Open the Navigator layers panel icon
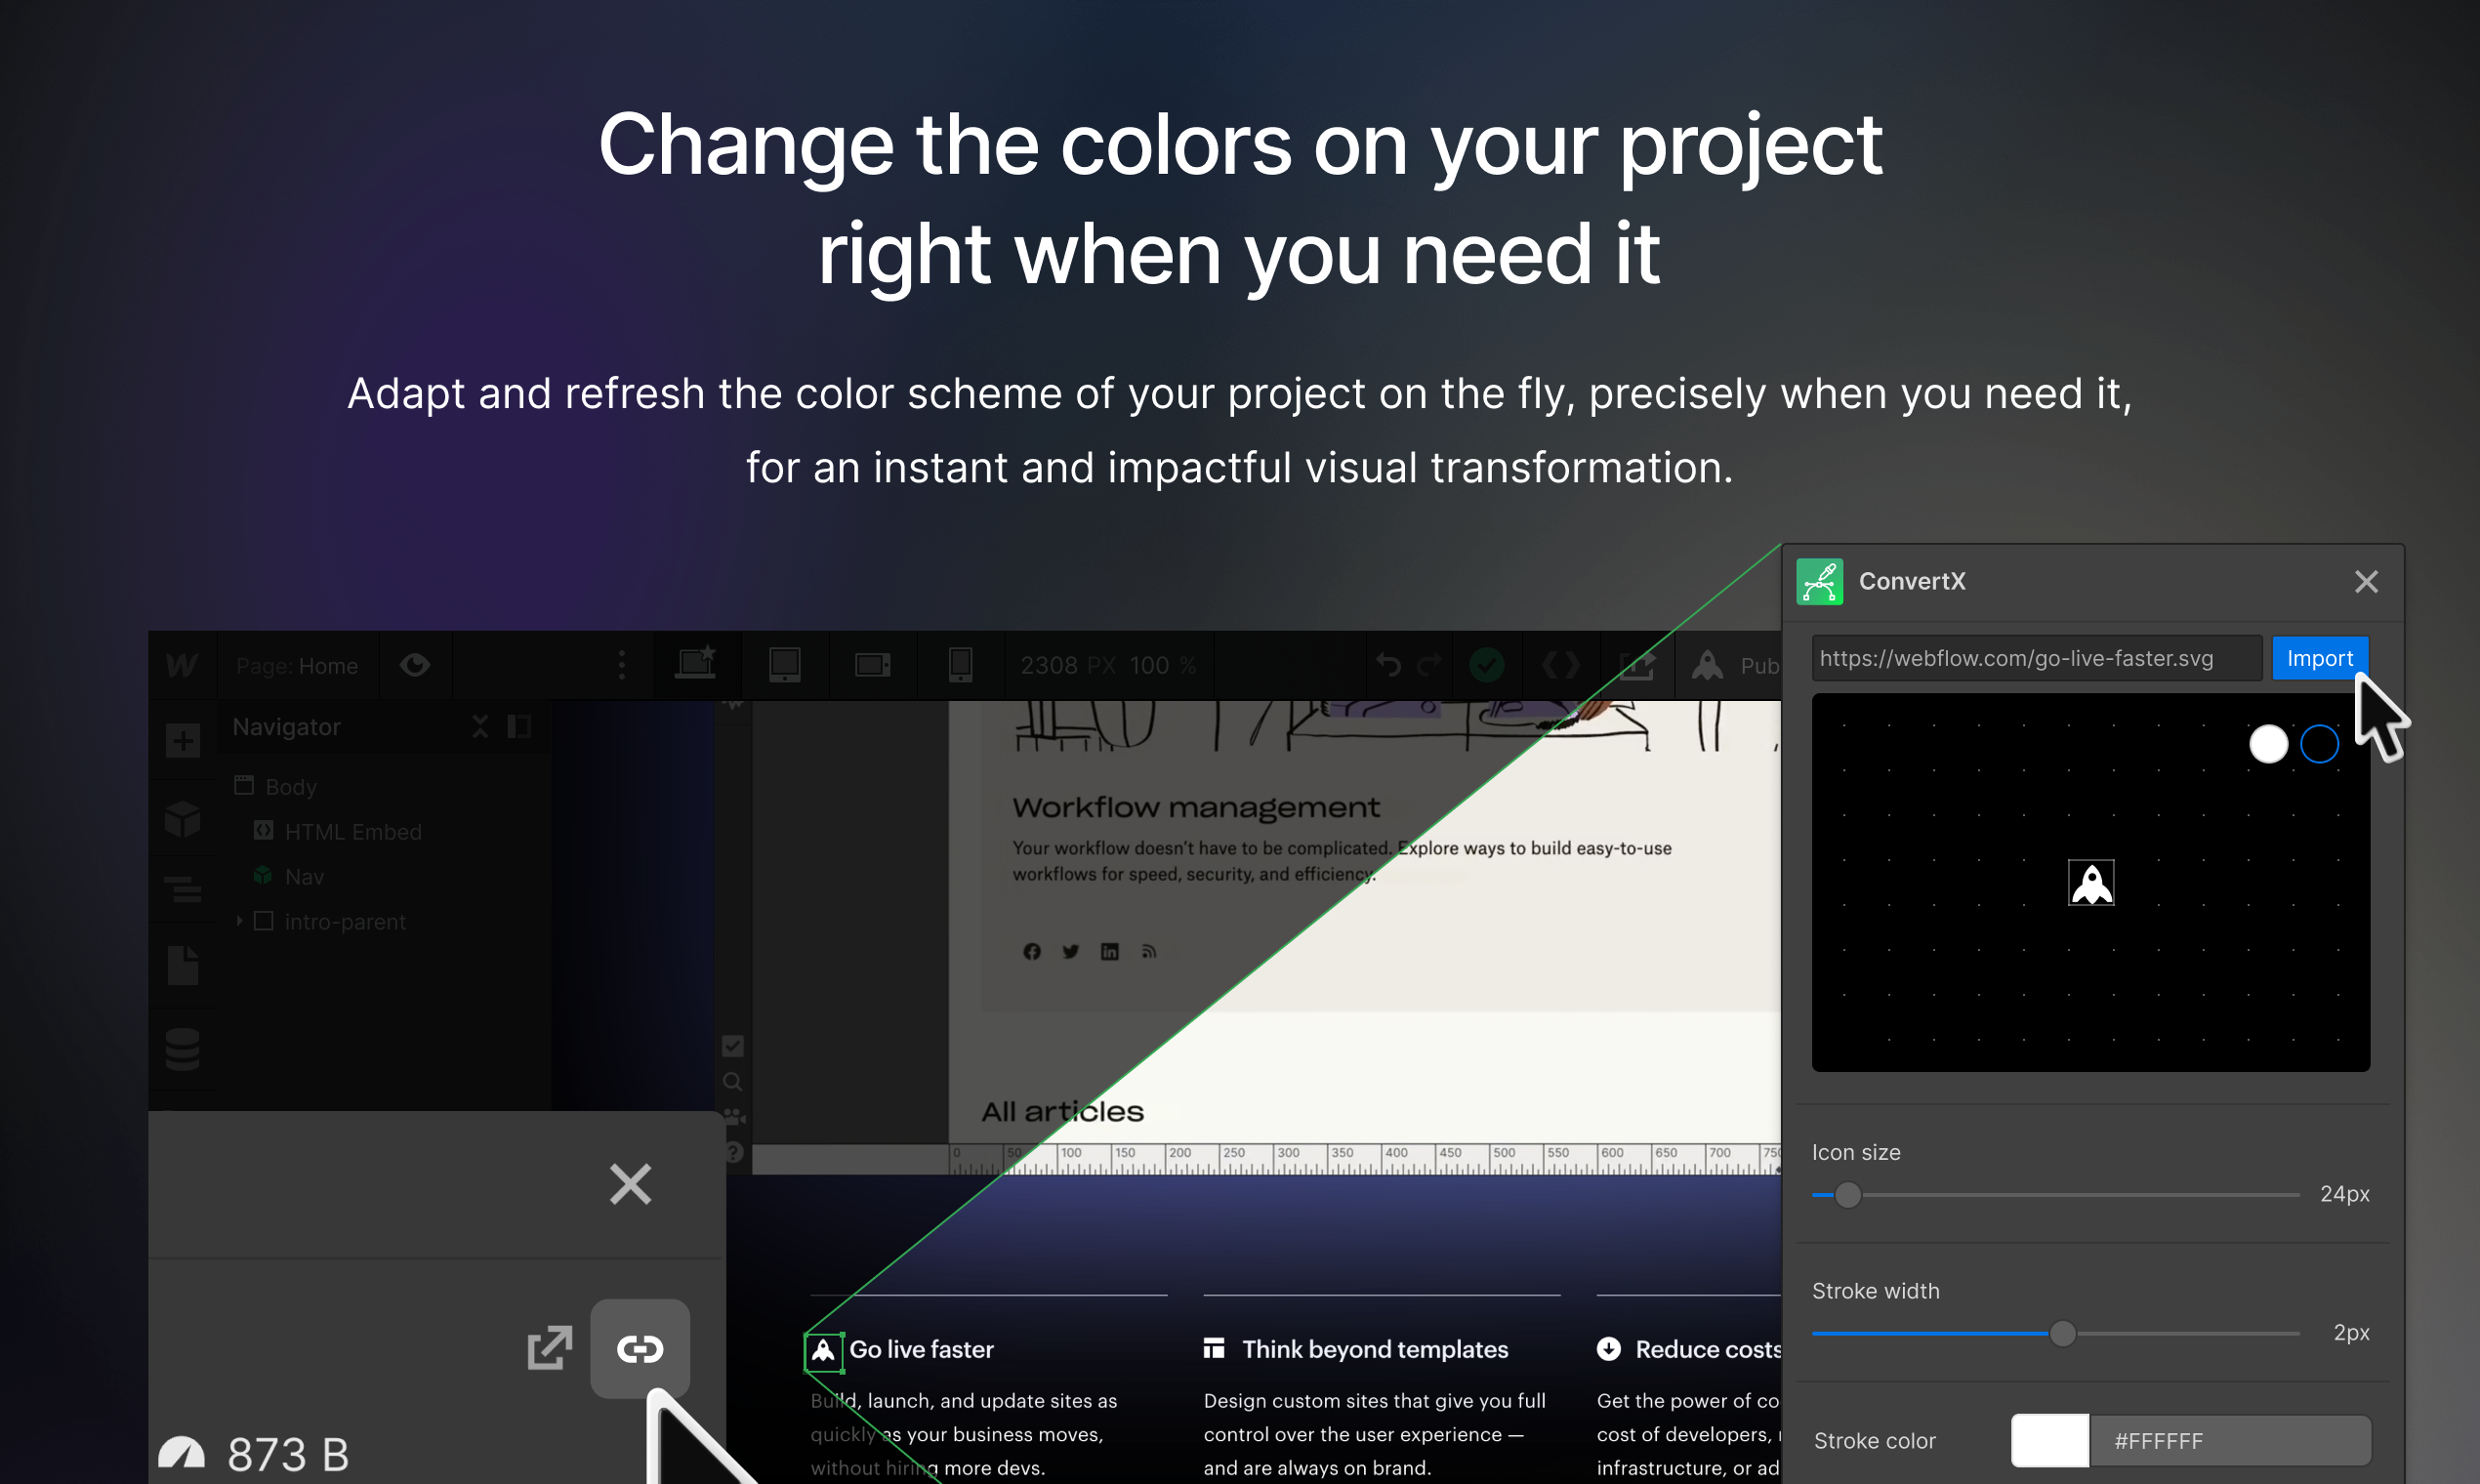The height and width of the screenshot is (1484, 2480). (x=183, y=889)
